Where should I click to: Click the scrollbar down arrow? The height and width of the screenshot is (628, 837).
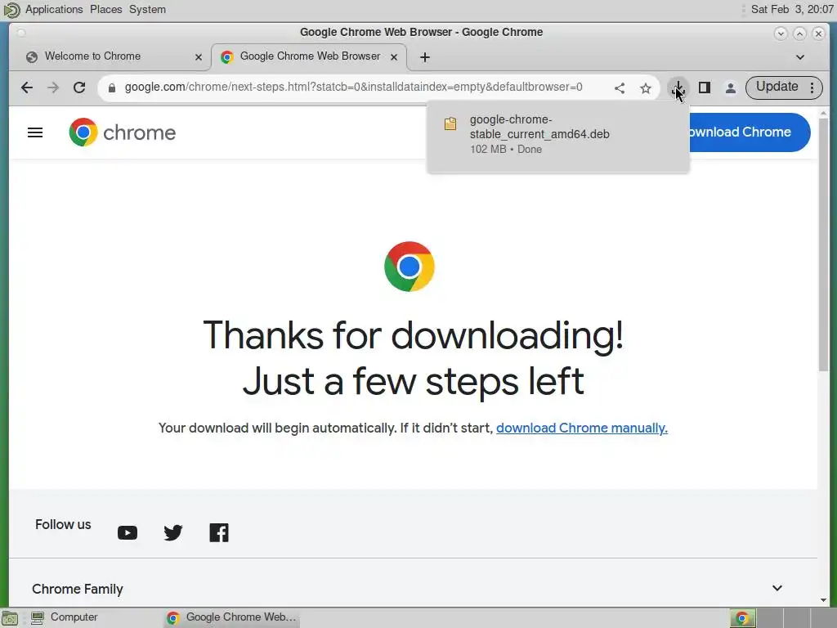823,600
